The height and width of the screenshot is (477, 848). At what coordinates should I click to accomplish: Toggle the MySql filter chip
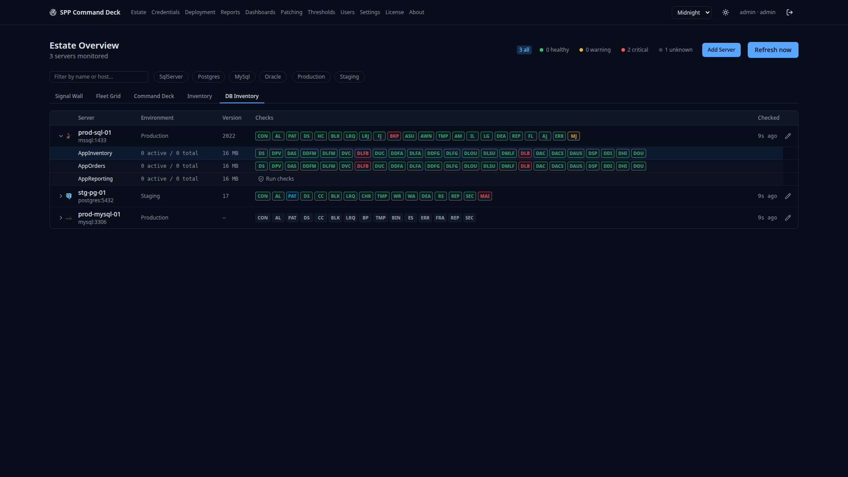[x=242, y=77]
